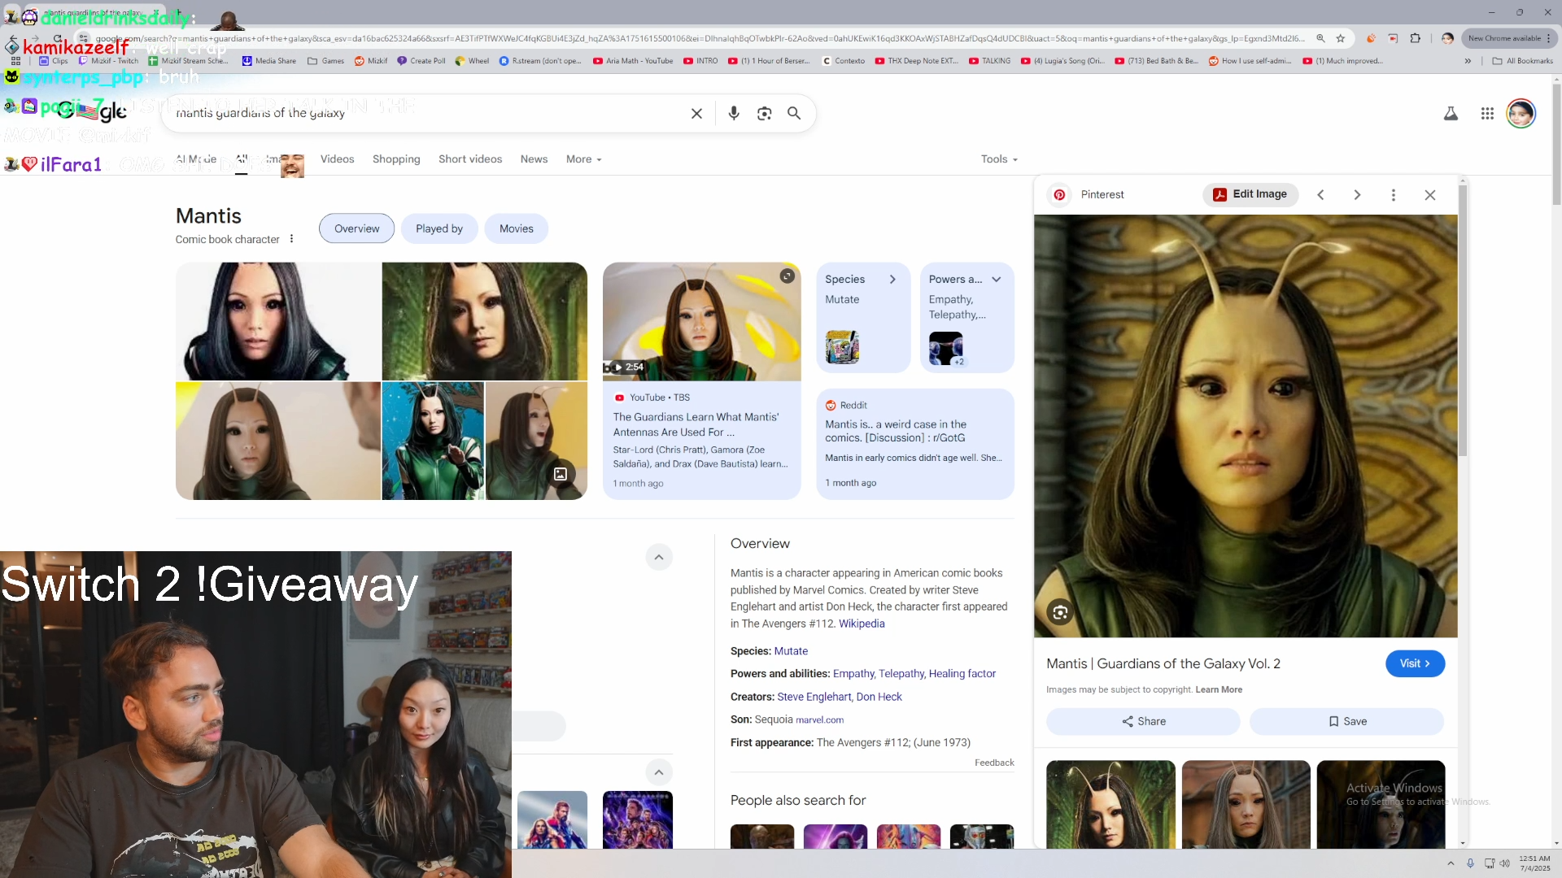This screenshot has width=1562, height=878.
Task: Open the volume icon in system tray
Action: pos(1504,863)
